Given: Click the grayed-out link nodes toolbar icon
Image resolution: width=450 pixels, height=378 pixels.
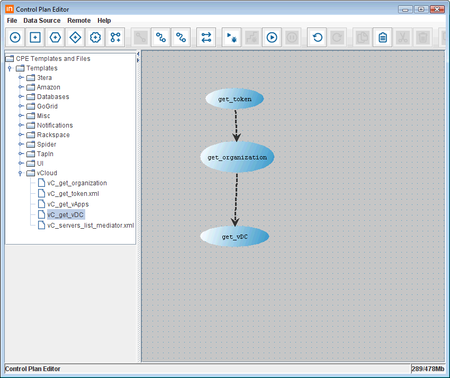Looking at the screenshot, I should point(141,38).
